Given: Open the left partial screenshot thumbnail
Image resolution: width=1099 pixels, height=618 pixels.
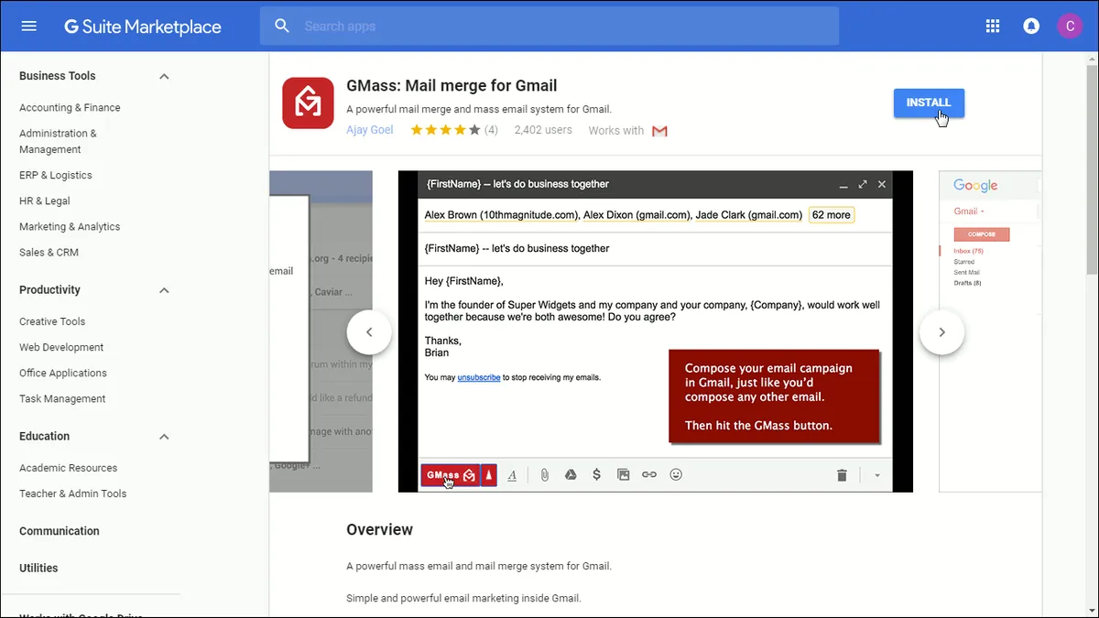Looking at the screenshot, I should tap(321, 331).
